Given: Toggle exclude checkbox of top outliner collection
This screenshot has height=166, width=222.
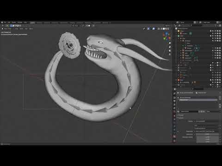Looking at the screenshot, I should (210, 31).
